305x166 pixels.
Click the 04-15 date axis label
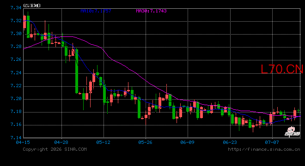click(23, 142)
